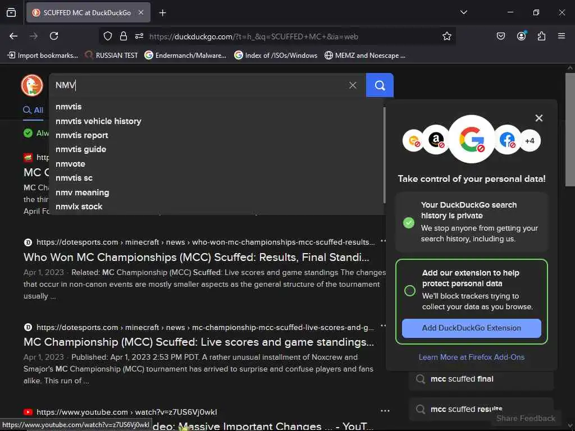
Task: Open Learn More at Firefox Add-Ons link
Action: pos(472,357)
